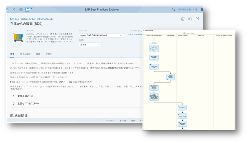Click the user icon in Check Batches box
248x143 pixels.
179,122
